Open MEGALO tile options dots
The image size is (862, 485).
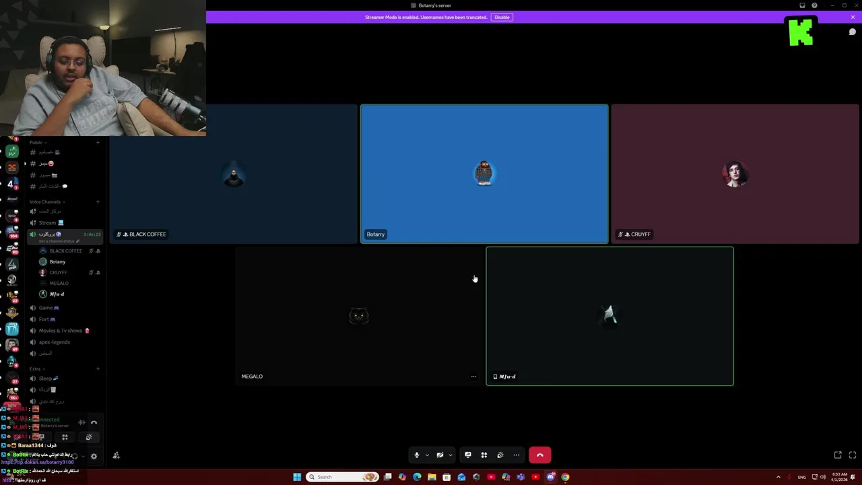coord(473,377)
